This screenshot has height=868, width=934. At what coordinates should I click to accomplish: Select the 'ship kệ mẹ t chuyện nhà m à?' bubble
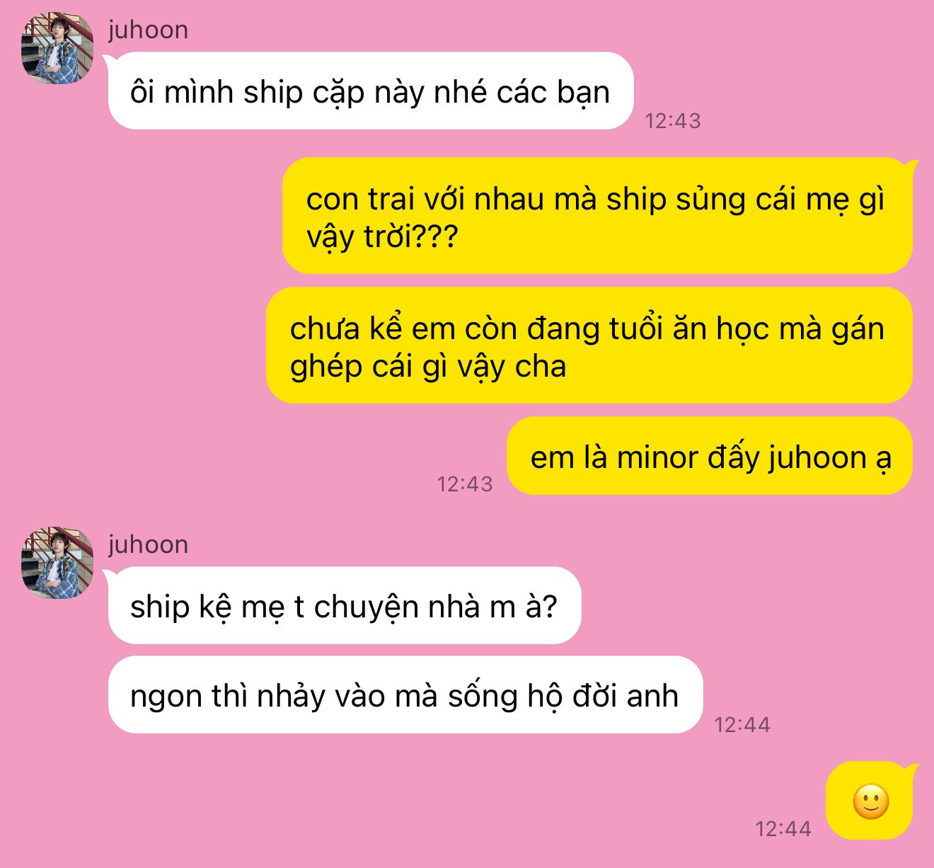click(x=344, y=605)
